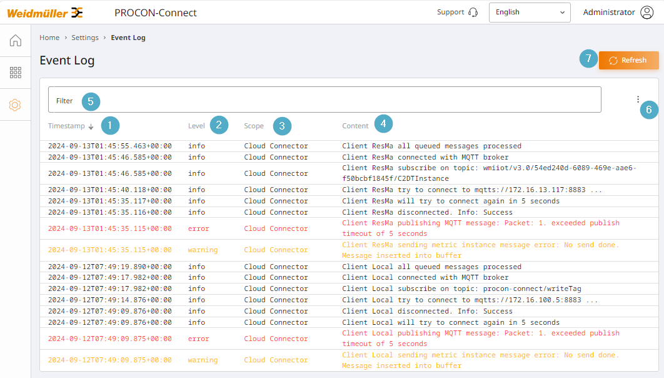Select the Local publishing MQTT message error text

tap(481, 339)
